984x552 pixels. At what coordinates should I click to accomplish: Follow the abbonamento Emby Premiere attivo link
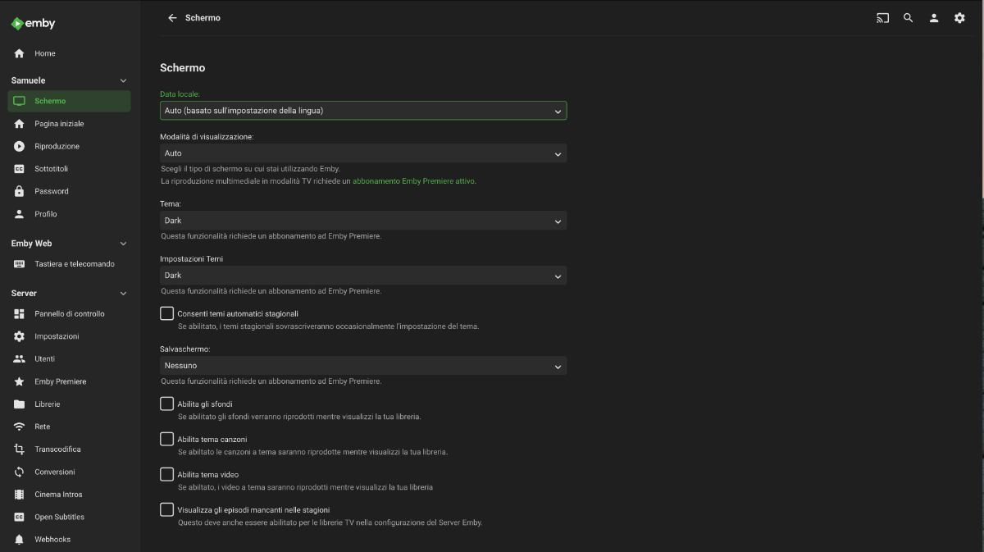coord(414,181)
